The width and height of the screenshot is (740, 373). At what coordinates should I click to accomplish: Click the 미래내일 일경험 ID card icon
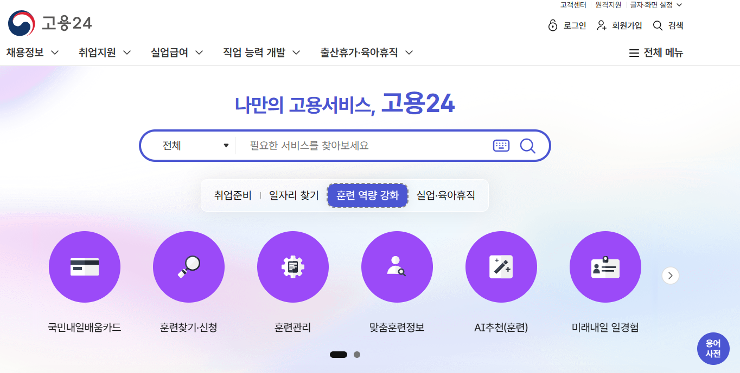[605, 267]
